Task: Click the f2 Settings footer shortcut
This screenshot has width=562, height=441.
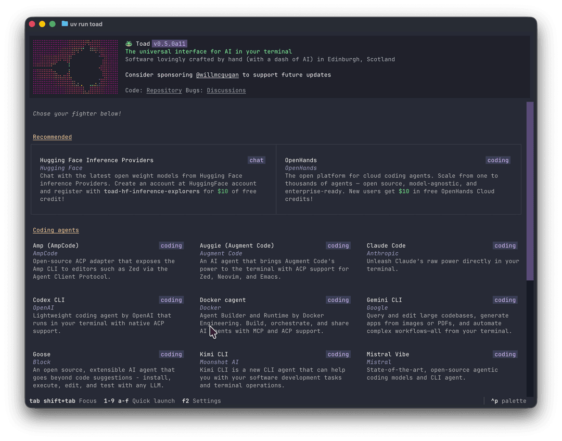Action: pos(201,401)
